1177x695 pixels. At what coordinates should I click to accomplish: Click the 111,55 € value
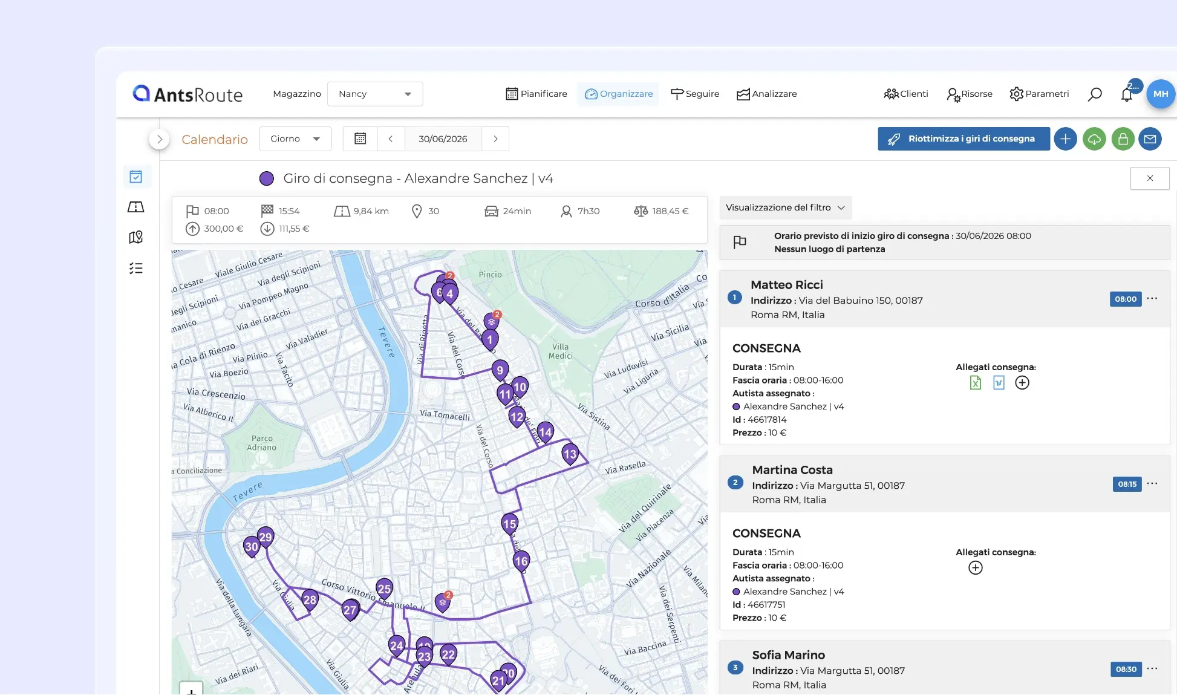tap(294, 229)
